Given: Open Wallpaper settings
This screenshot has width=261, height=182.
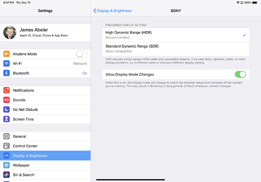Looking at the screenshot, I should click(45, 165).
